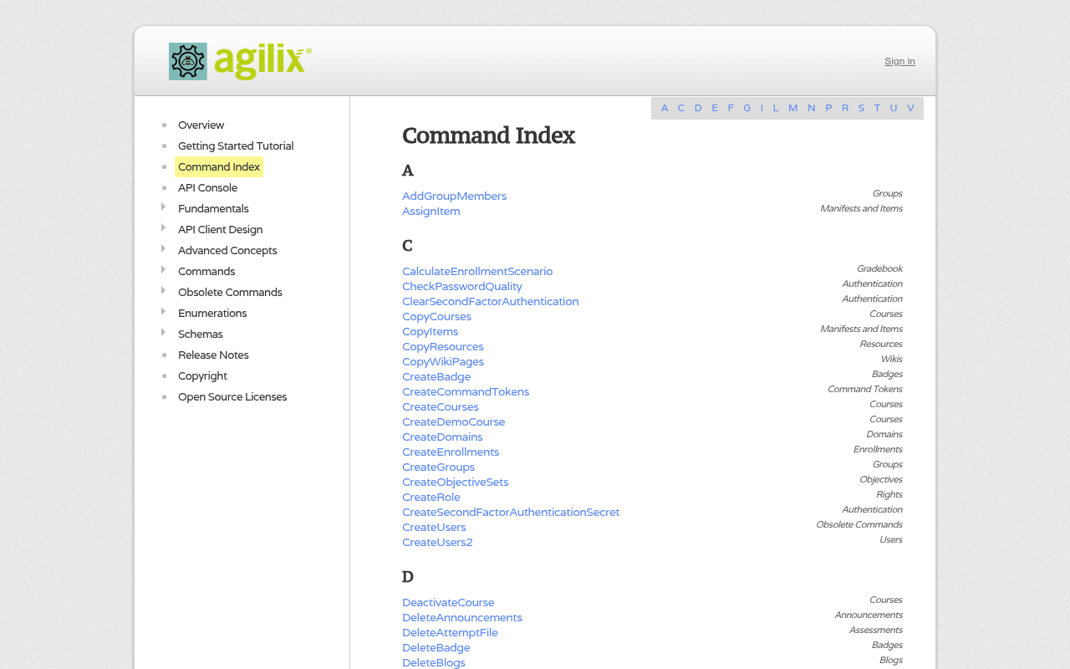
Task: Jump to letter M in index
Action: (792, 108)
